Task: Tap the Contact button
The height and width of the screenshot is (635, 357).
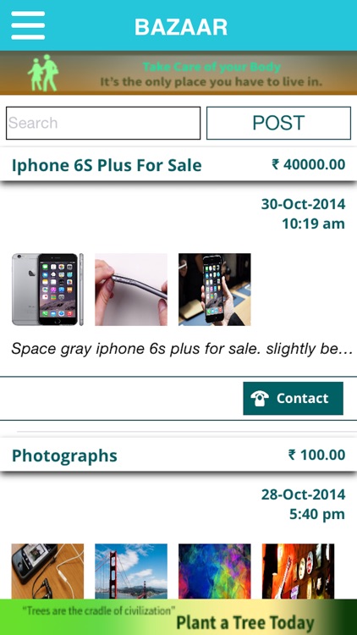Action: click(293, 399)
